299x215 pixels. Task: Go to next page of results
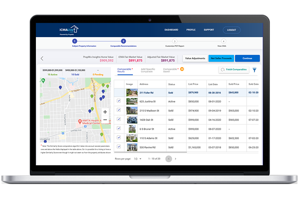click(176, 159)
